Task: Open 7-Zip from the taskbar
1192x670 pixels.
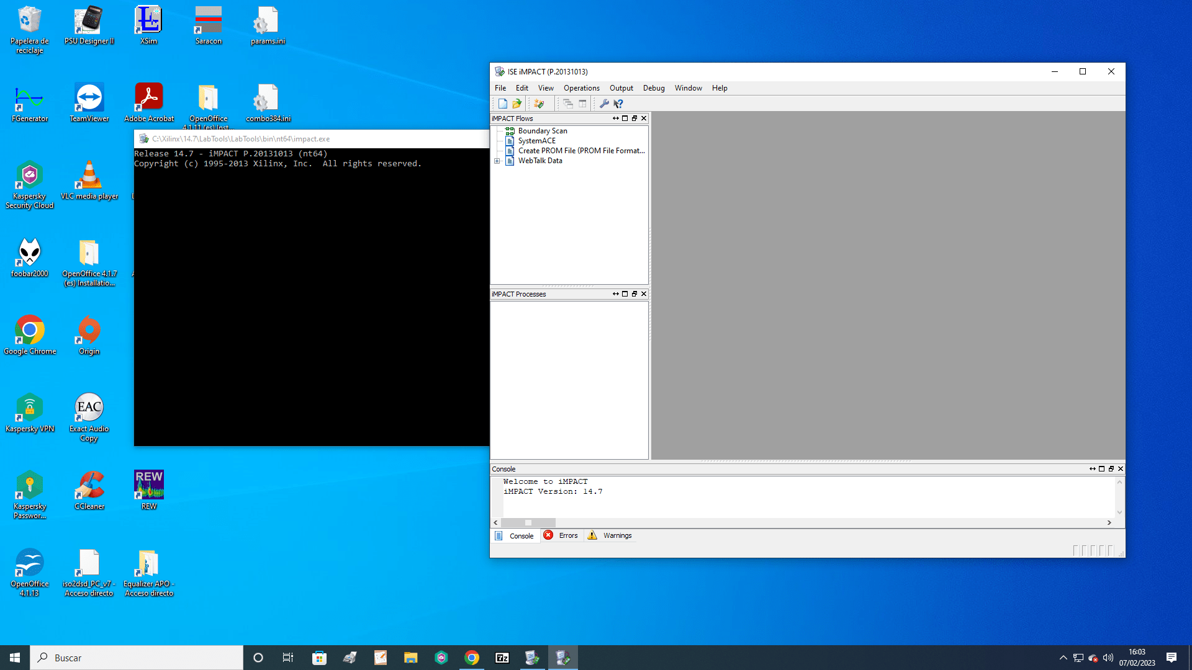Action: (x=502, y=658)
